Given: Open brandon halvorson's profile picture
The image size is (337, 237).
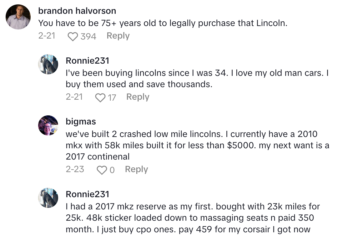Looking at the screenshot, I should pos(18,17).
